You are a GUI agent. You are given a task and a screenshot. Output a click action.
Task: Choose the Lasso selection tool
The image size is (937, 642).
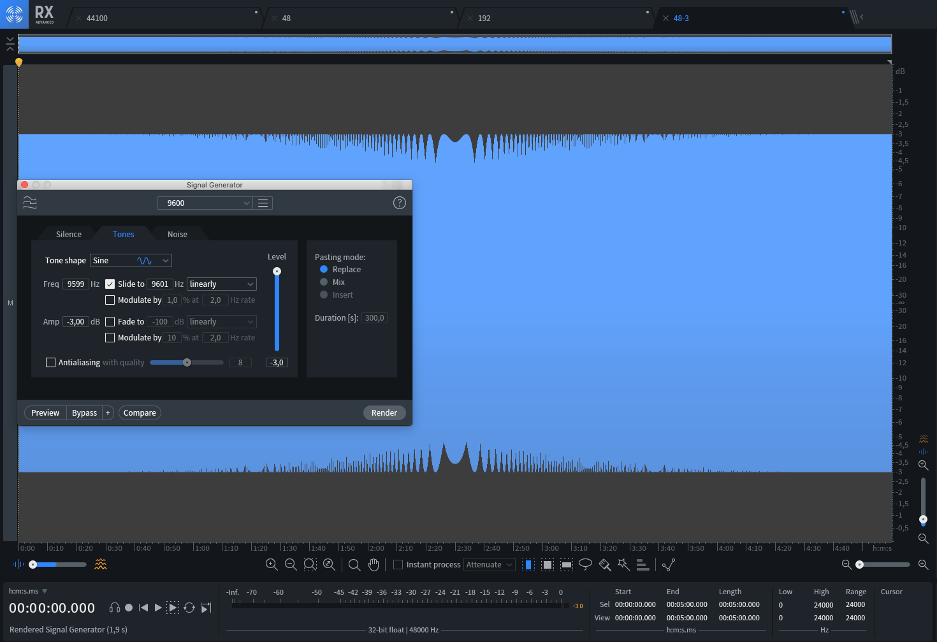pos(585,565)
